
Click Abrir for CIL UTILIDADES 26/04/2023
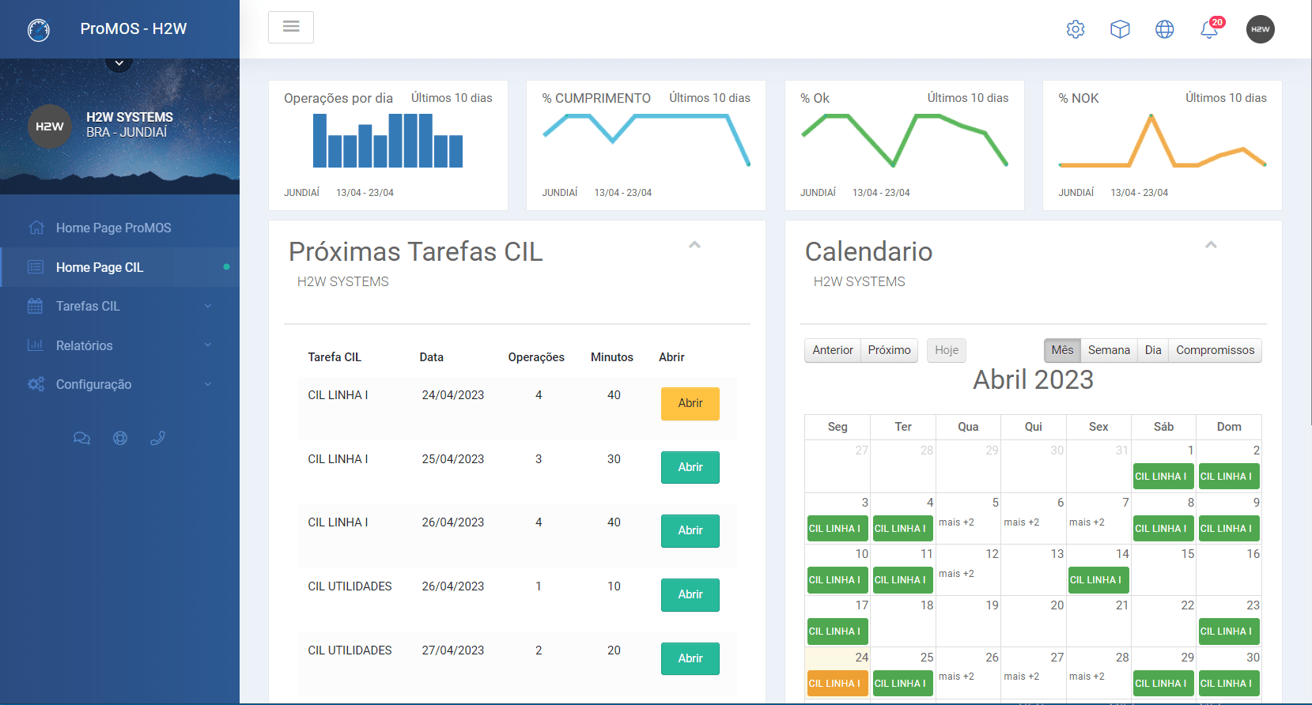[x=690, y=594]
